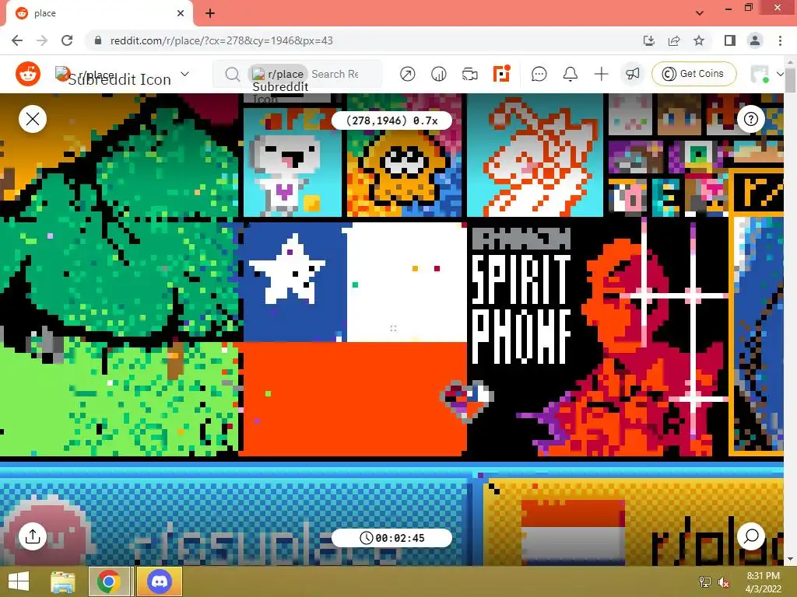797x597 pixels.
Task: Open the canvas help question mark
Action: click(x=751, y=119)
